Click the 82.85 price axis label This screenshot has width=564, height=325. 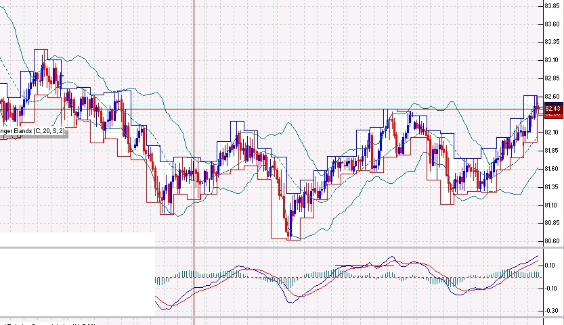(552, 78)
